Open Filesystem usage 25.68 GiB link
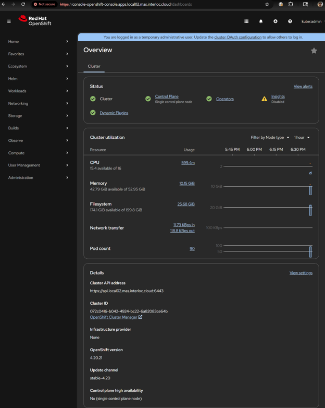Viewport: 325px width, 408px height. point(186,204)
